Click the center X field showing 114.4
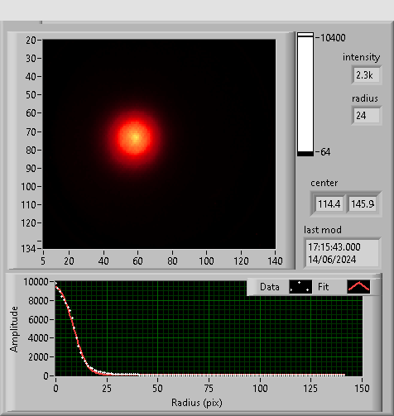 click(x=329, y=204)
